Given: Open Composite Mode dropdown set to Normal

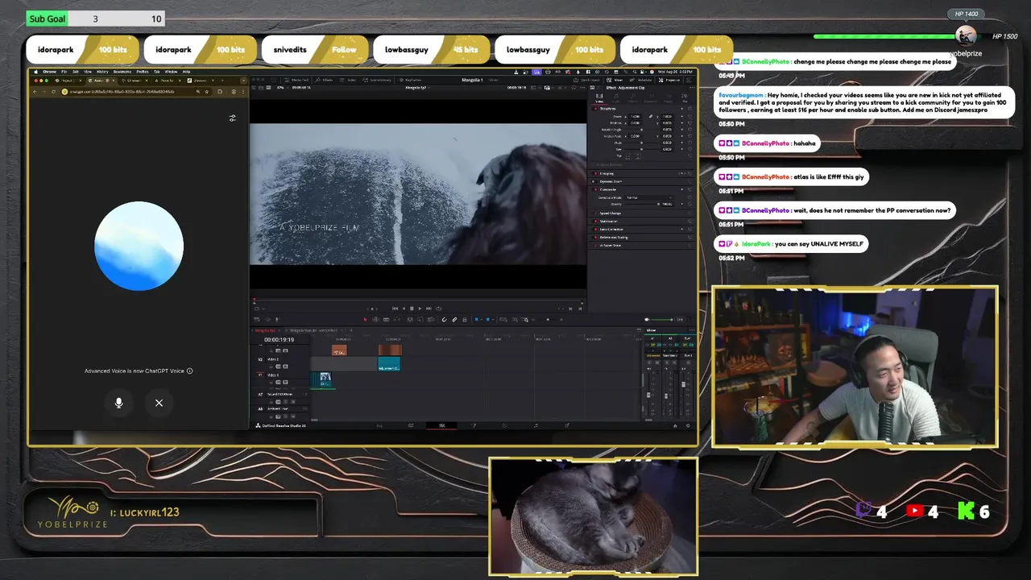Looking at the screenshot, I should click(648, 197).
